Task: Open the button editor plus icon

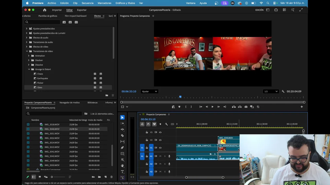Action: click(x=302, y=107)
